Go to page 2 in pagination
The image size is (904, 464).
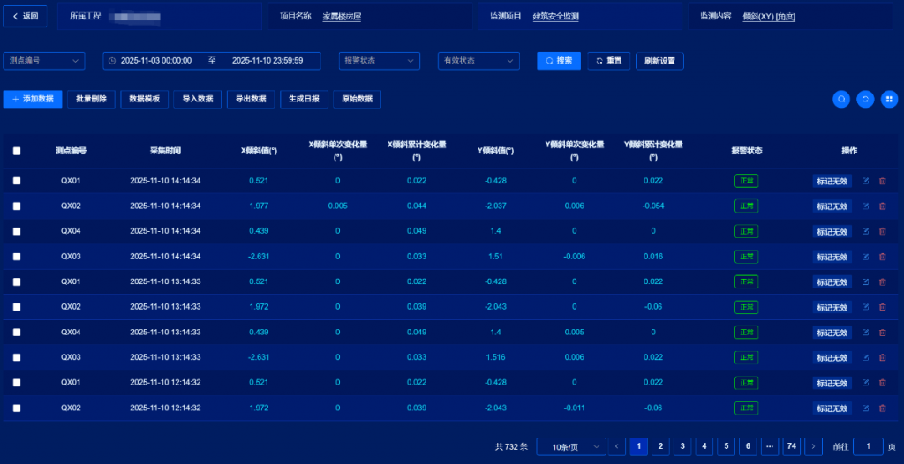[660, 446]
